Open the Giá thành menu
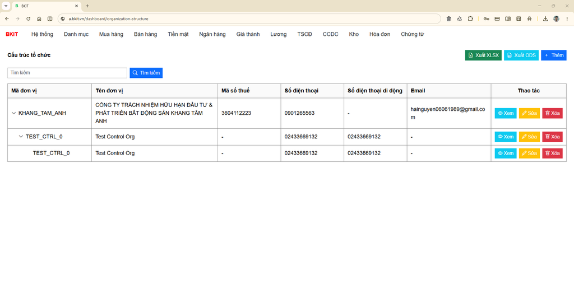This screenshot has width=574, height=308. 248,34
